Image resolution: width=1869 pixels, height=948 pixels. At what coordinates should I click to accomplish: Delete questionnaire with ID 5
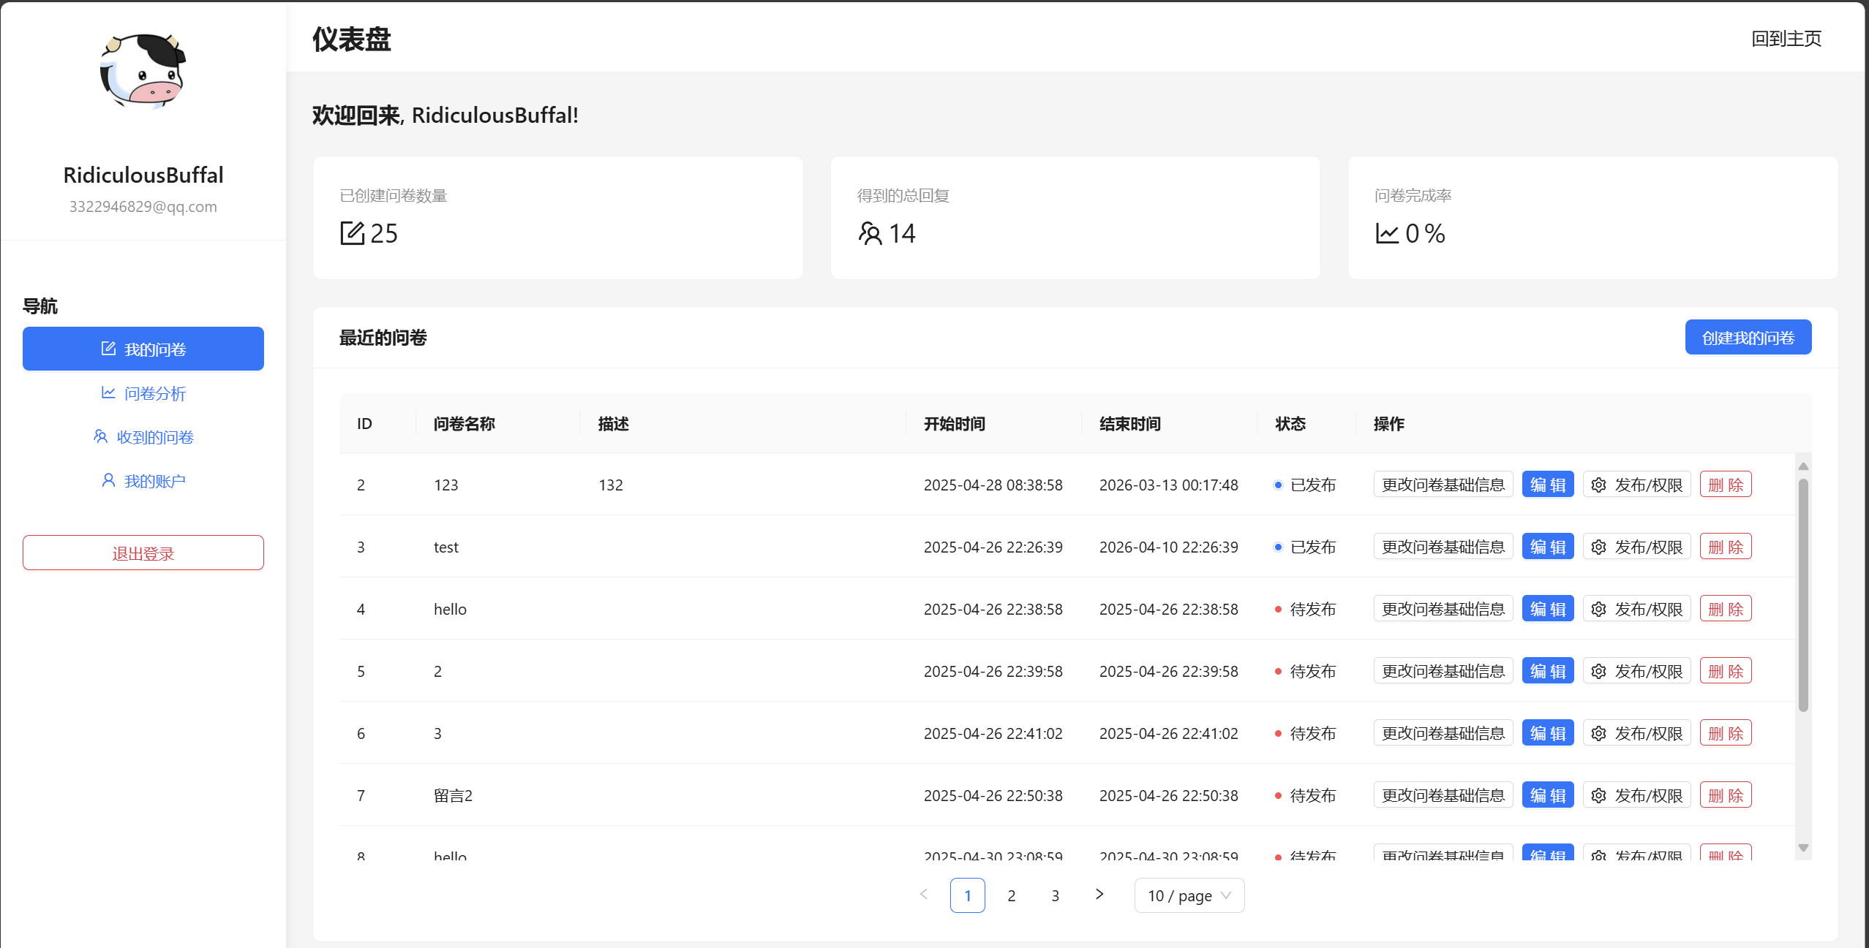click(1725, 671)
